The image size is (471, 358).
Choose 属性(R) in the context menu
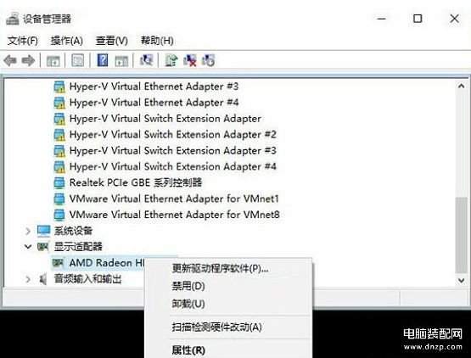pos(228,350)
